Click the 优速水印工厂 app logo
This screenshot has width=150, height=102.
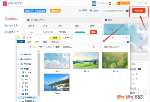pyautogui.click(x=5, y=3)
